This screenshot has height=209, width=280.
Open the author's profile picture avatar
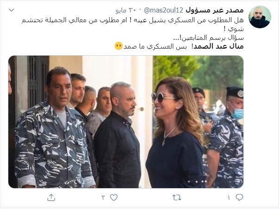[x=260, y=17]
